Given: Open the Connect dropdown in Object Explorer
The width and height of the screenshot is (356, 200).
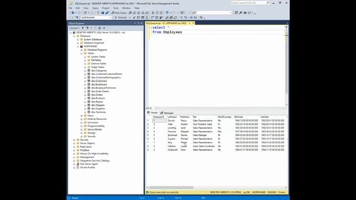Looking at the screenshot, I should coord(75,28).
